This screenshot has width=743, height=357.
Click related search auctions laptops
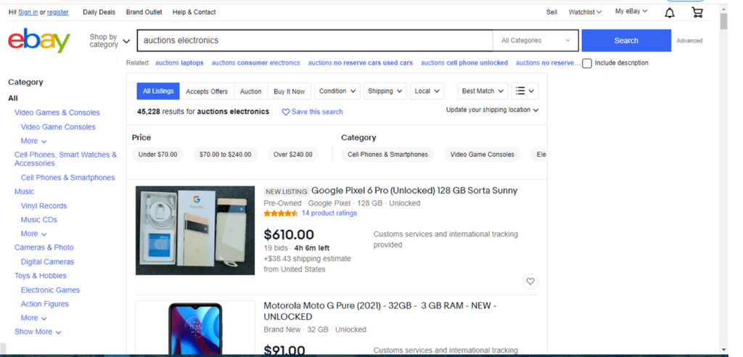pyautogui.click(x=179, y=62)
